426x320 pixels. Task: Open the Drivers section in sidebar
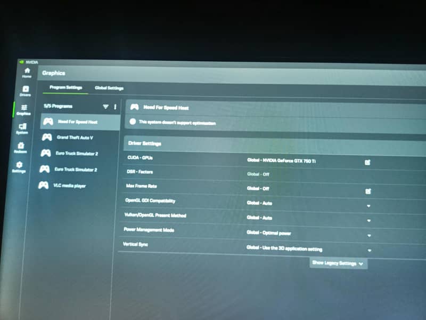(25, 91)
